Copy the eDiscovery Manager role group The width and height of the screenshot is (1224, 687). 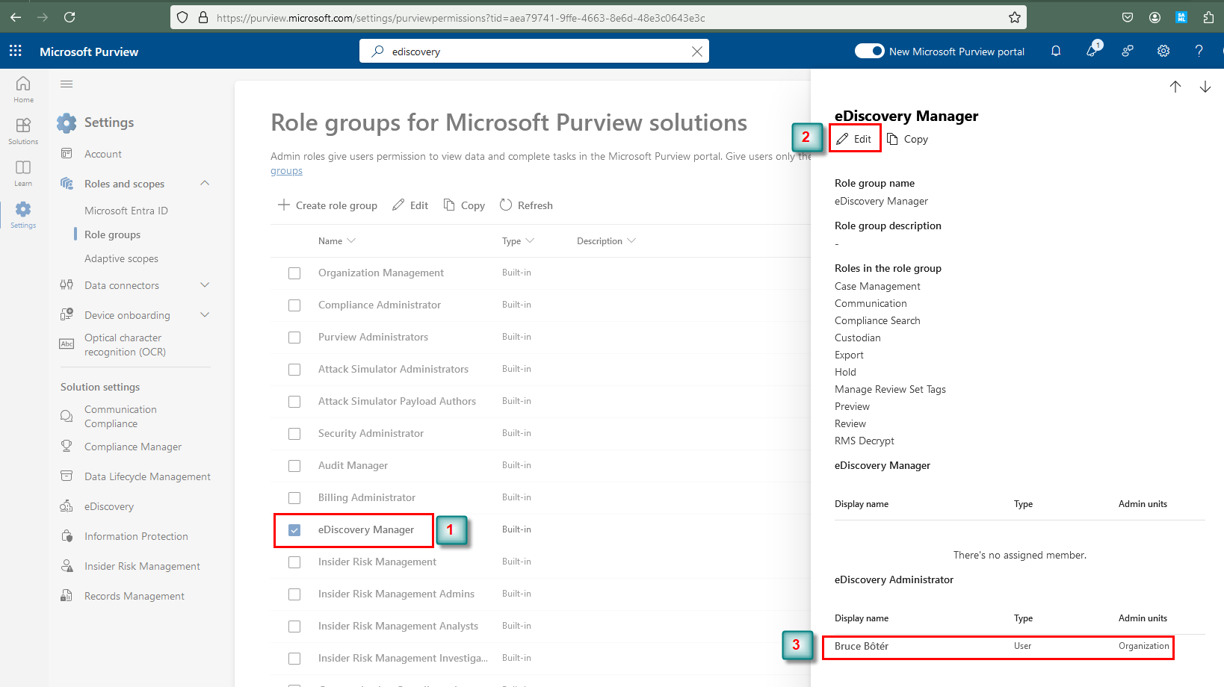907,139
